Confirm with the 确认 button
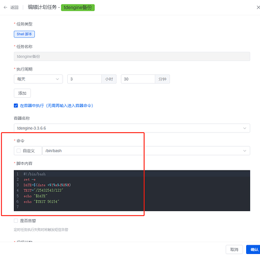Image resolution: width=260 pixels, height=256 pixels. pyautogui.click(x=253, y=249)
